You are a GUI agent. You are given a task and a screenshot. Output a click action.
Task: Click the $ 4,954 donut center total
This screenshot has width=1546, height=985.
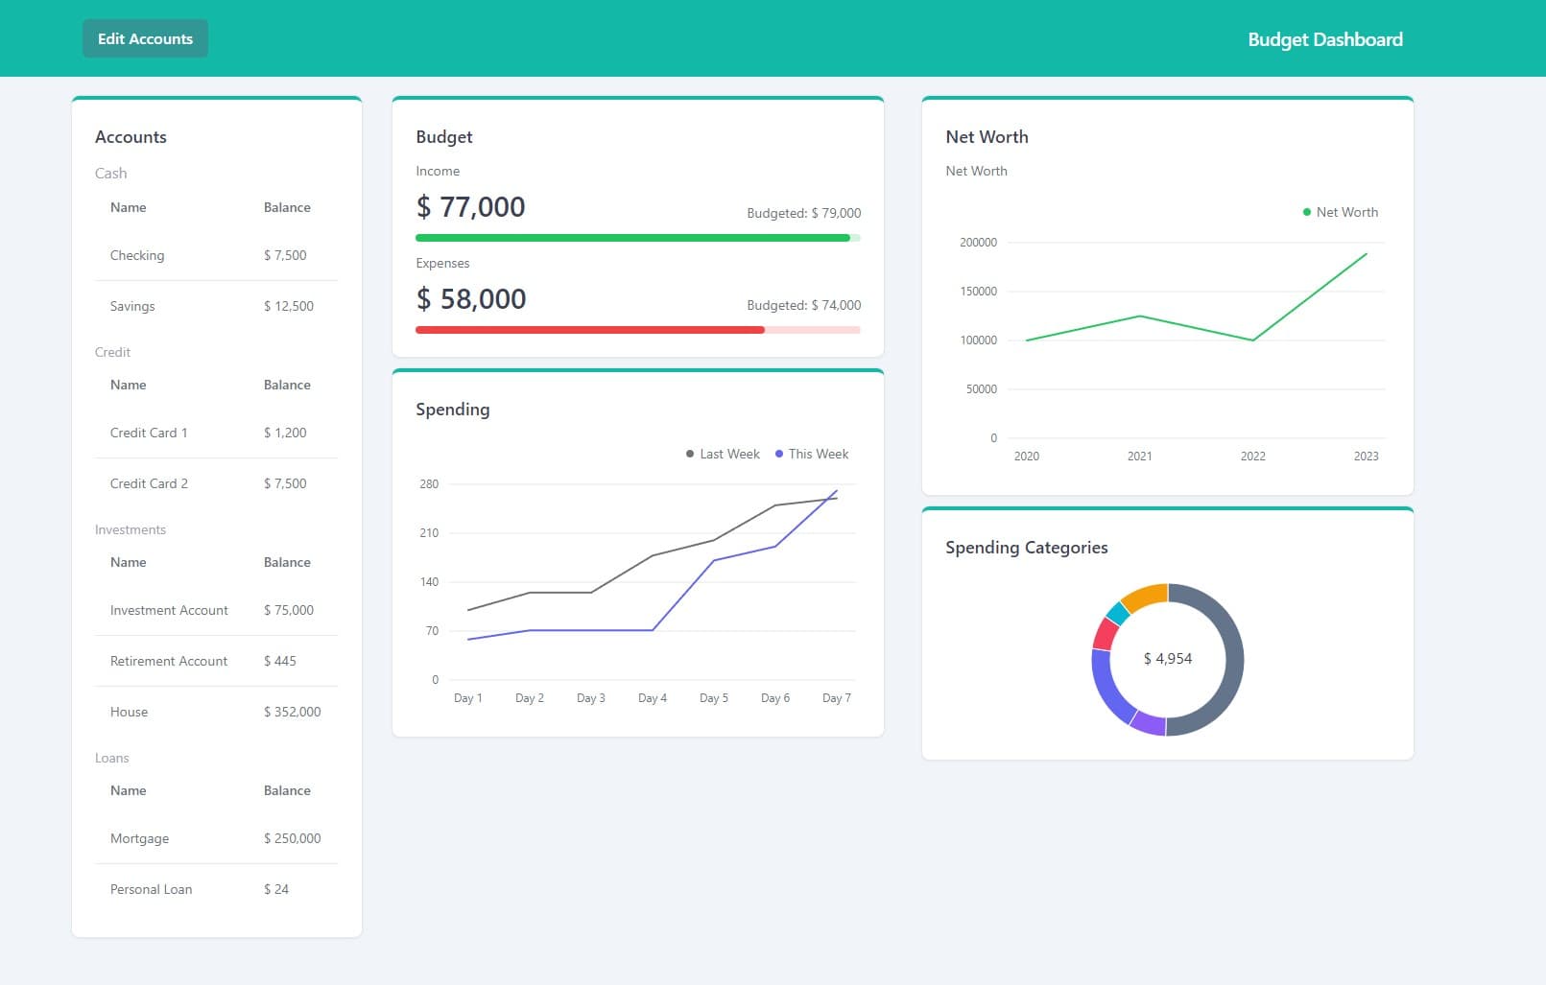(x=1168, y=659)
